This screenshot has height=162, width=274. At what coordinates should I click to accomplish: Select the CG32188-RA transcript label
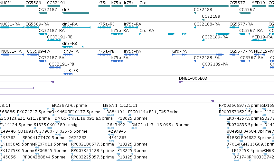click(x=207, y=24)
